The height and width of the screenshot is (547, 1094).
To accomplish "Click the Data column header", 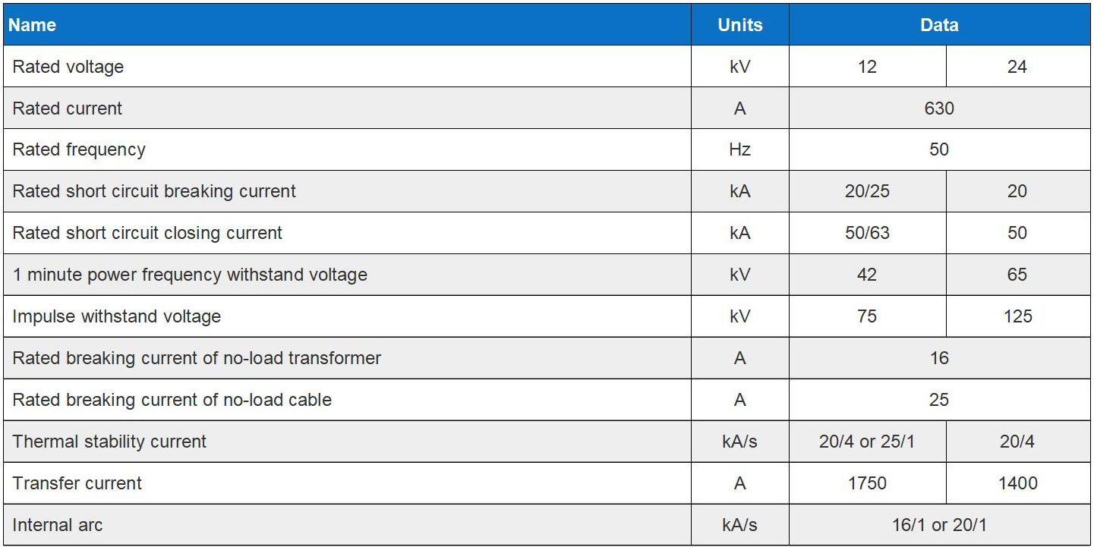I will tap(939, 25).
